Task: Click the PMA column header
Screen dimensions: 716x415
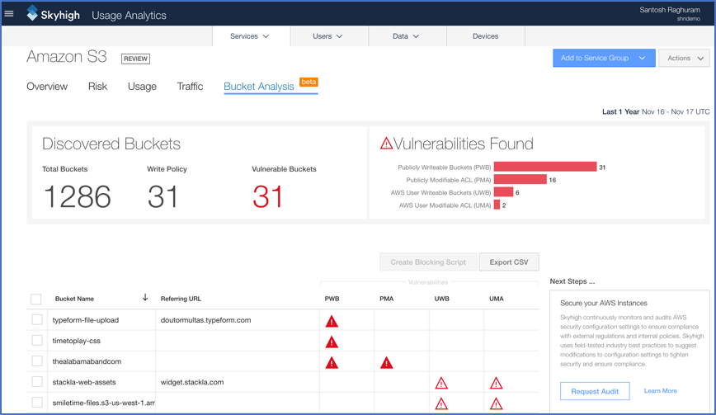Action: (386, 299)
